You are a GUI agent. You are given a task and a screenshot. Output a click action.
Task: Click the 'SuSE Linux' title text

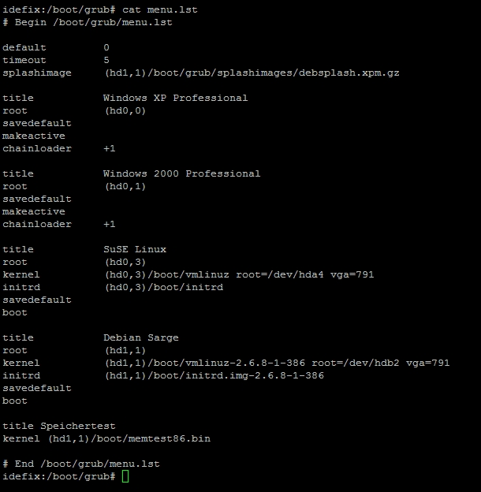pyautogui.click(x=135, y=249)
